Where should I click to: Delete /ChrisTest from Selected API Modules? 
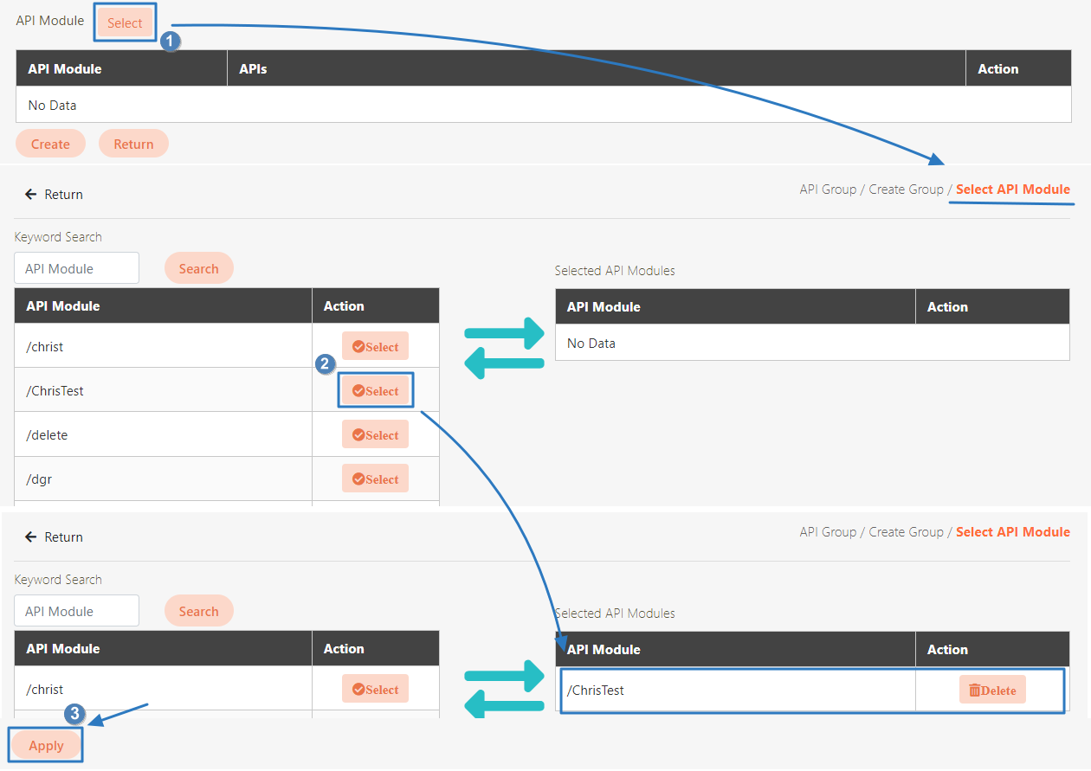(991, 690)
